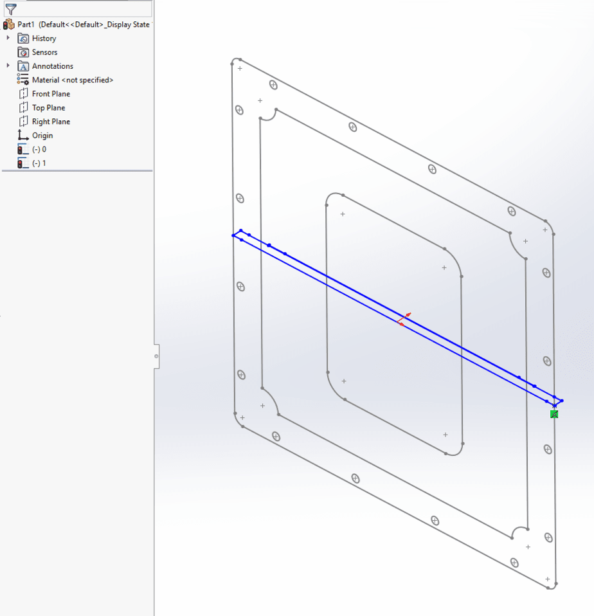Select Front Plane in the feature tree
The image size is (594, 616).
pyautogui.click(x=50, y=93)
